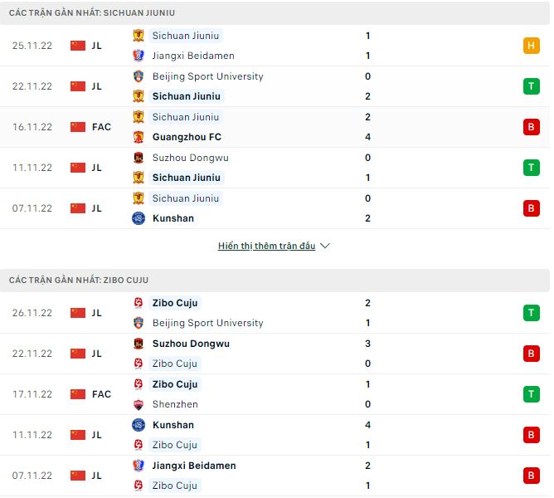
Task: Open the Shenzhen team link
Action: [x=174, y=404]
